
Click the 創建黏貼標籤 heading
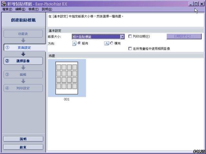point(23,20)
